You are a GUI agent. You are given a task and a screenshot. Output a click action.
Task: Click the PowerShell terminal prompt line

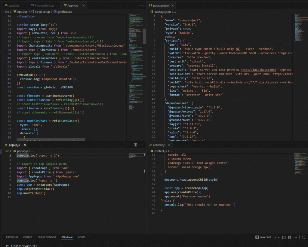[x=22, y=245]
